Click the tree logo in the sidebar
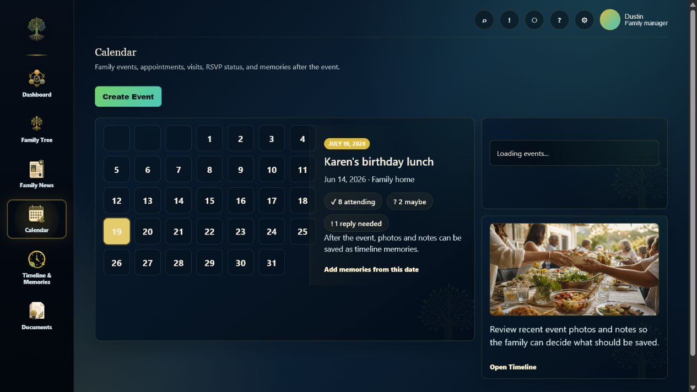Image resolution: width=697 pixels, height=392 pixels. point(37,29)
